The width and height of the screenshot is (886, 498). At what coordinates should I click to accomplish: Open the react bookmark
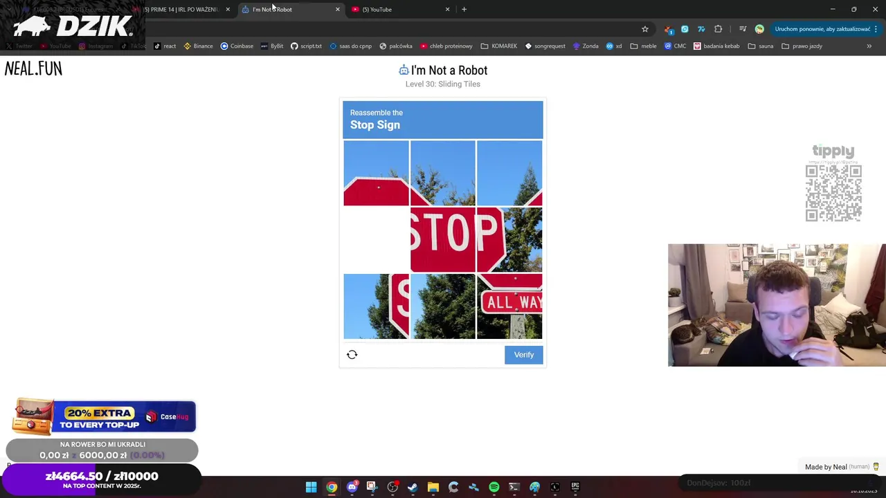[x=165, y=46]
